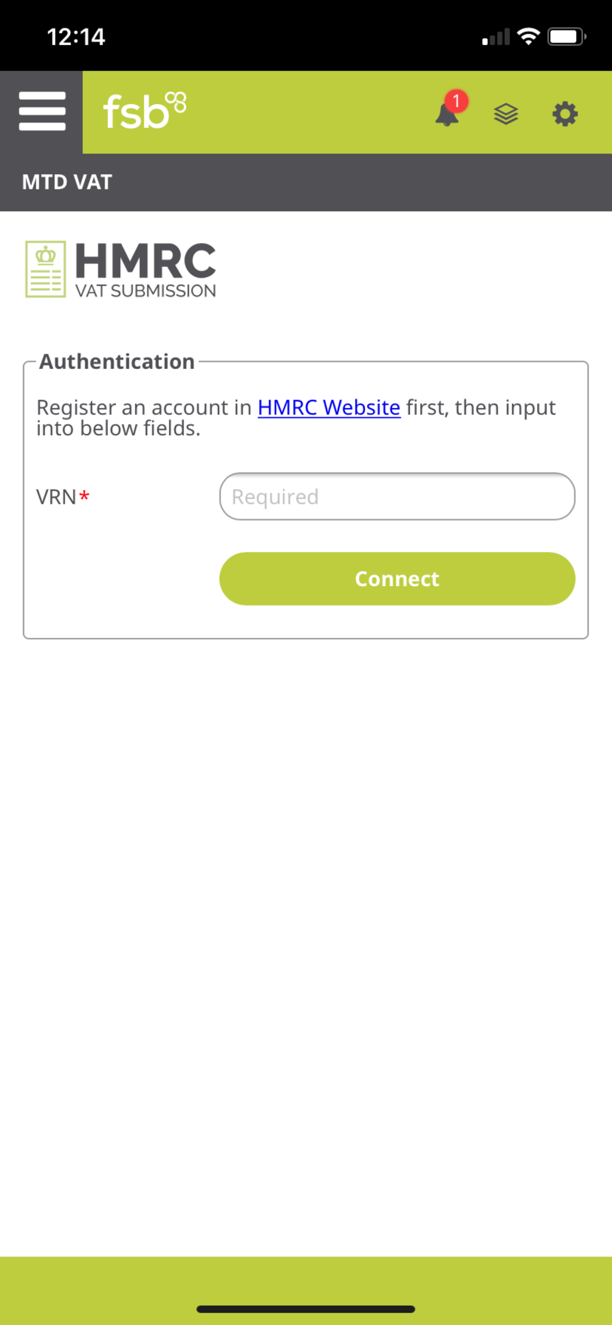Select the MTD VAT page title
The height and width of the screenshot is (1325, 612).
pos(67,182)
